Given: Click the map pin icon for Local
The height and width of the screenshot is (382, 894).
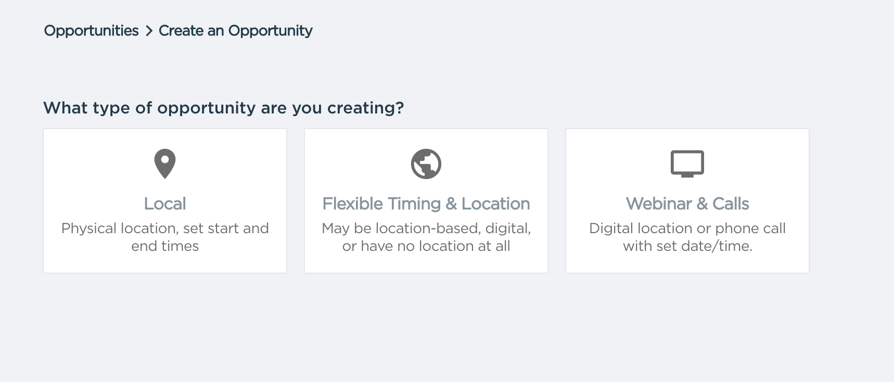Looking at the screenshot, I should [165, 163].
